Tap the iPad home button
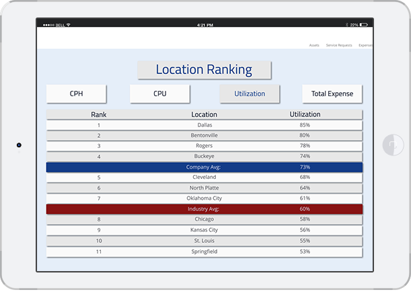411x292 pixels. pos(393,145)
